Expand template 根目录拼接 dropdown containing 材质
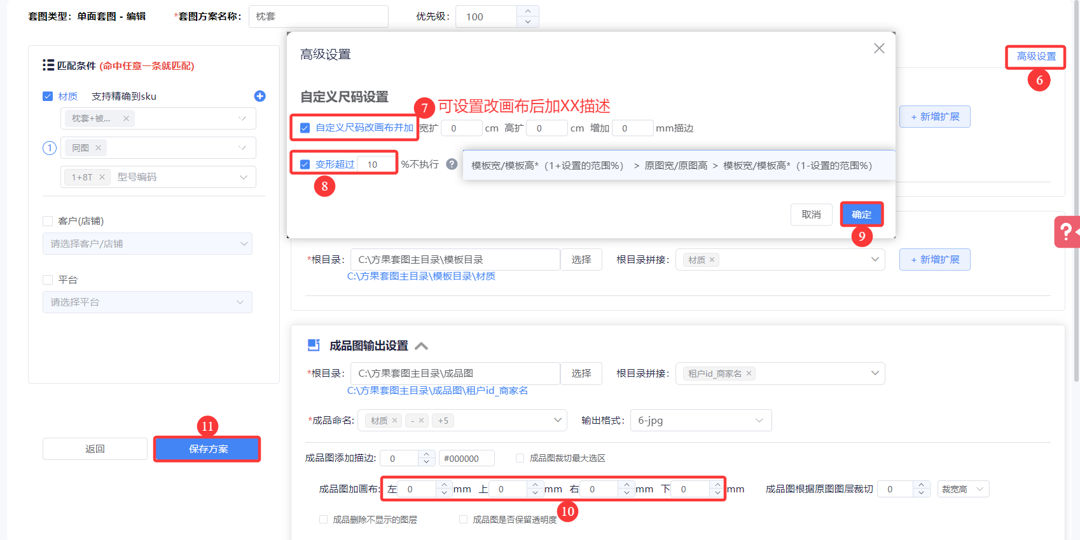Screen dimensions: 1080x540 pyautogui.click(x=875, y=259)
